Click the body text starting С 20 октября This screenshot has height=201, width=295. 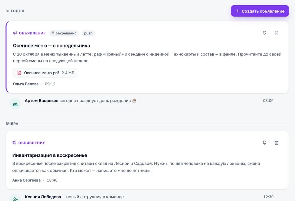click(147, 57)
